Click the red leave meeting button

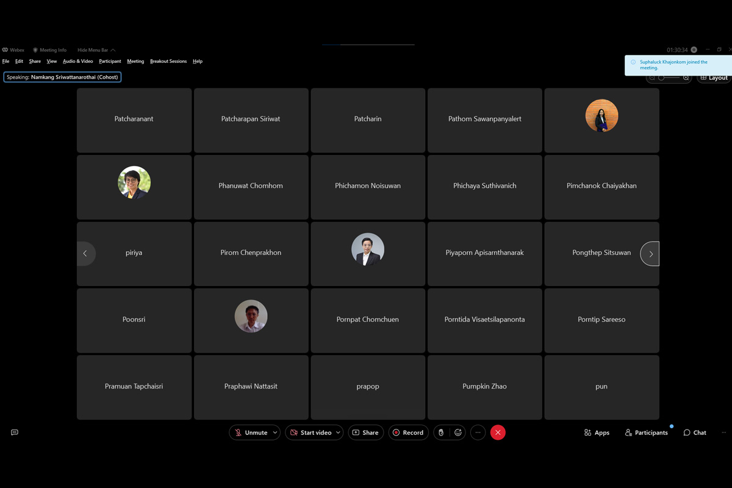498,432
